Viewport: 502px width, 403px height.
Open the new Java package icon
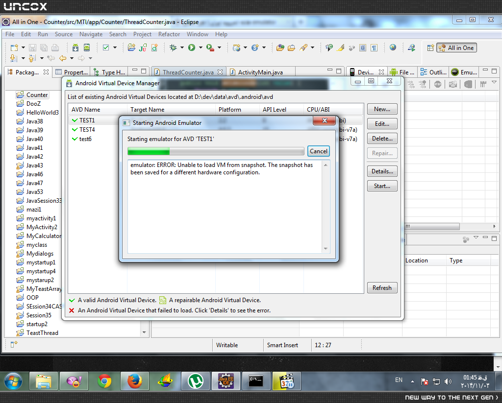pyautogui.click(x=131, y=47)
